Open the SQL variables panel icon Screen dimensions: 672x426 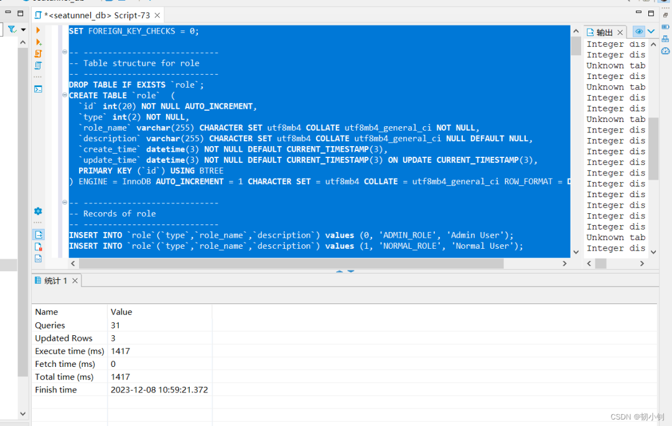tap(38, 259)
